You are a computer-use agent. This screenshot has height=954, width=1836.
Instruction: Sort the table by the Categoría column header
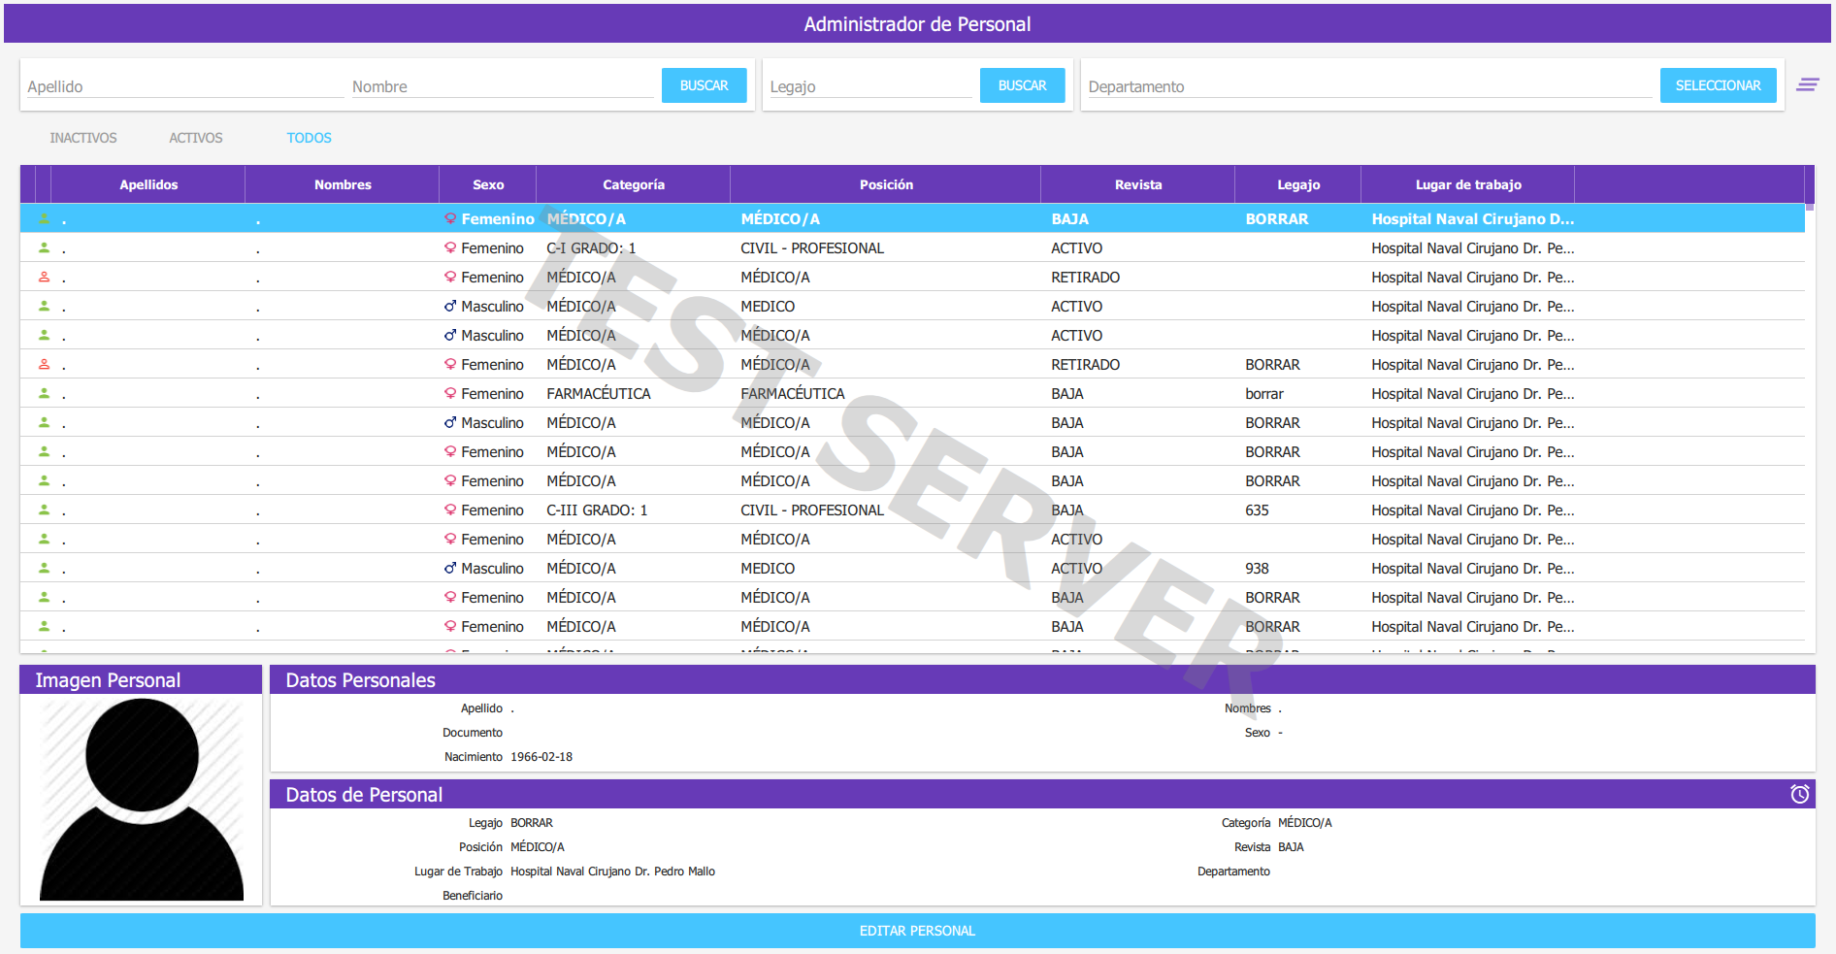coord(633,184)
